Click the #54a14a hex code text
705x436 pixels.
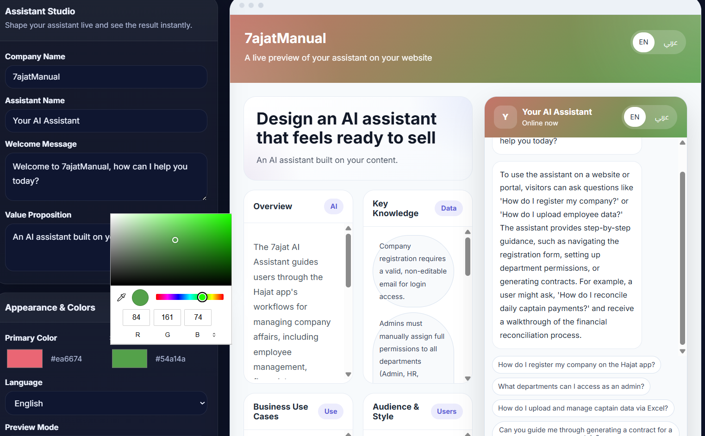[170, 359]
